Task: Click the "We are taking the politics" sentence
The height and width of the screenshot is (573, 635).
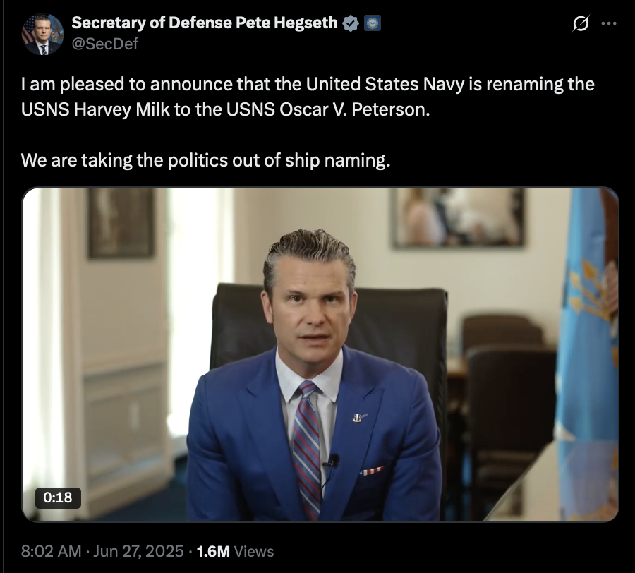Action: point(206,160)
